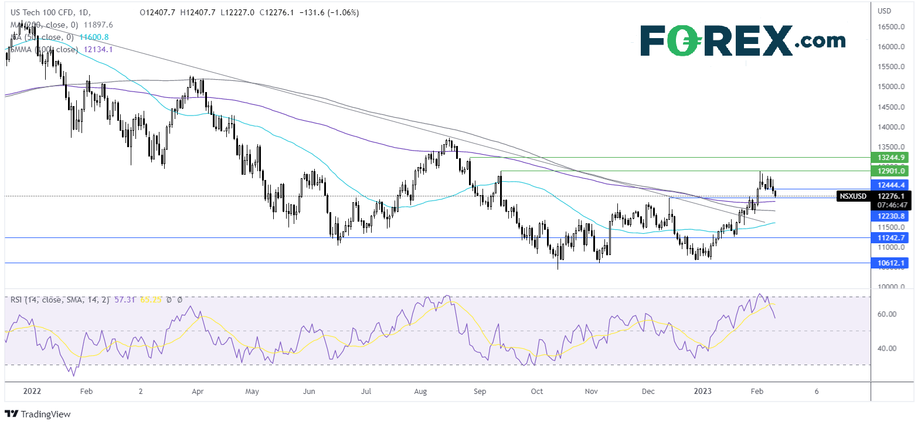Click the MA 200 indicator legend
Screen dimensions: 921x425
[45, 25]
